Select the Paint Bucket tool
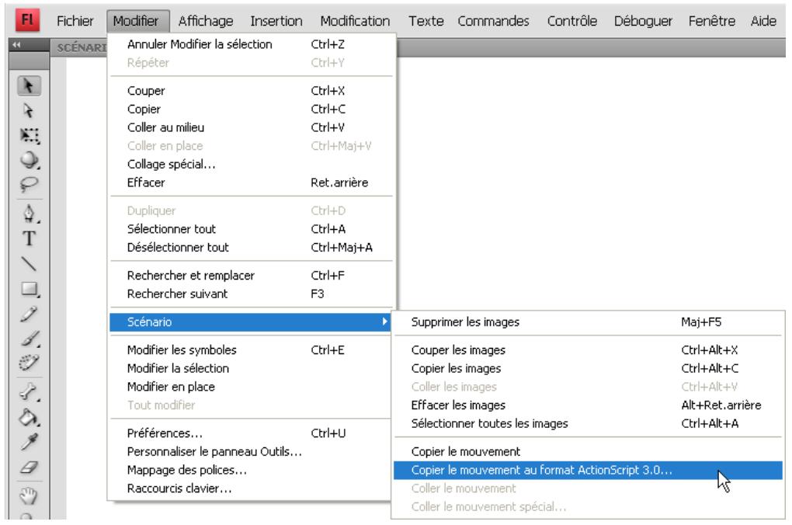Screen dimensions: 792x525 tap(30, 417)
